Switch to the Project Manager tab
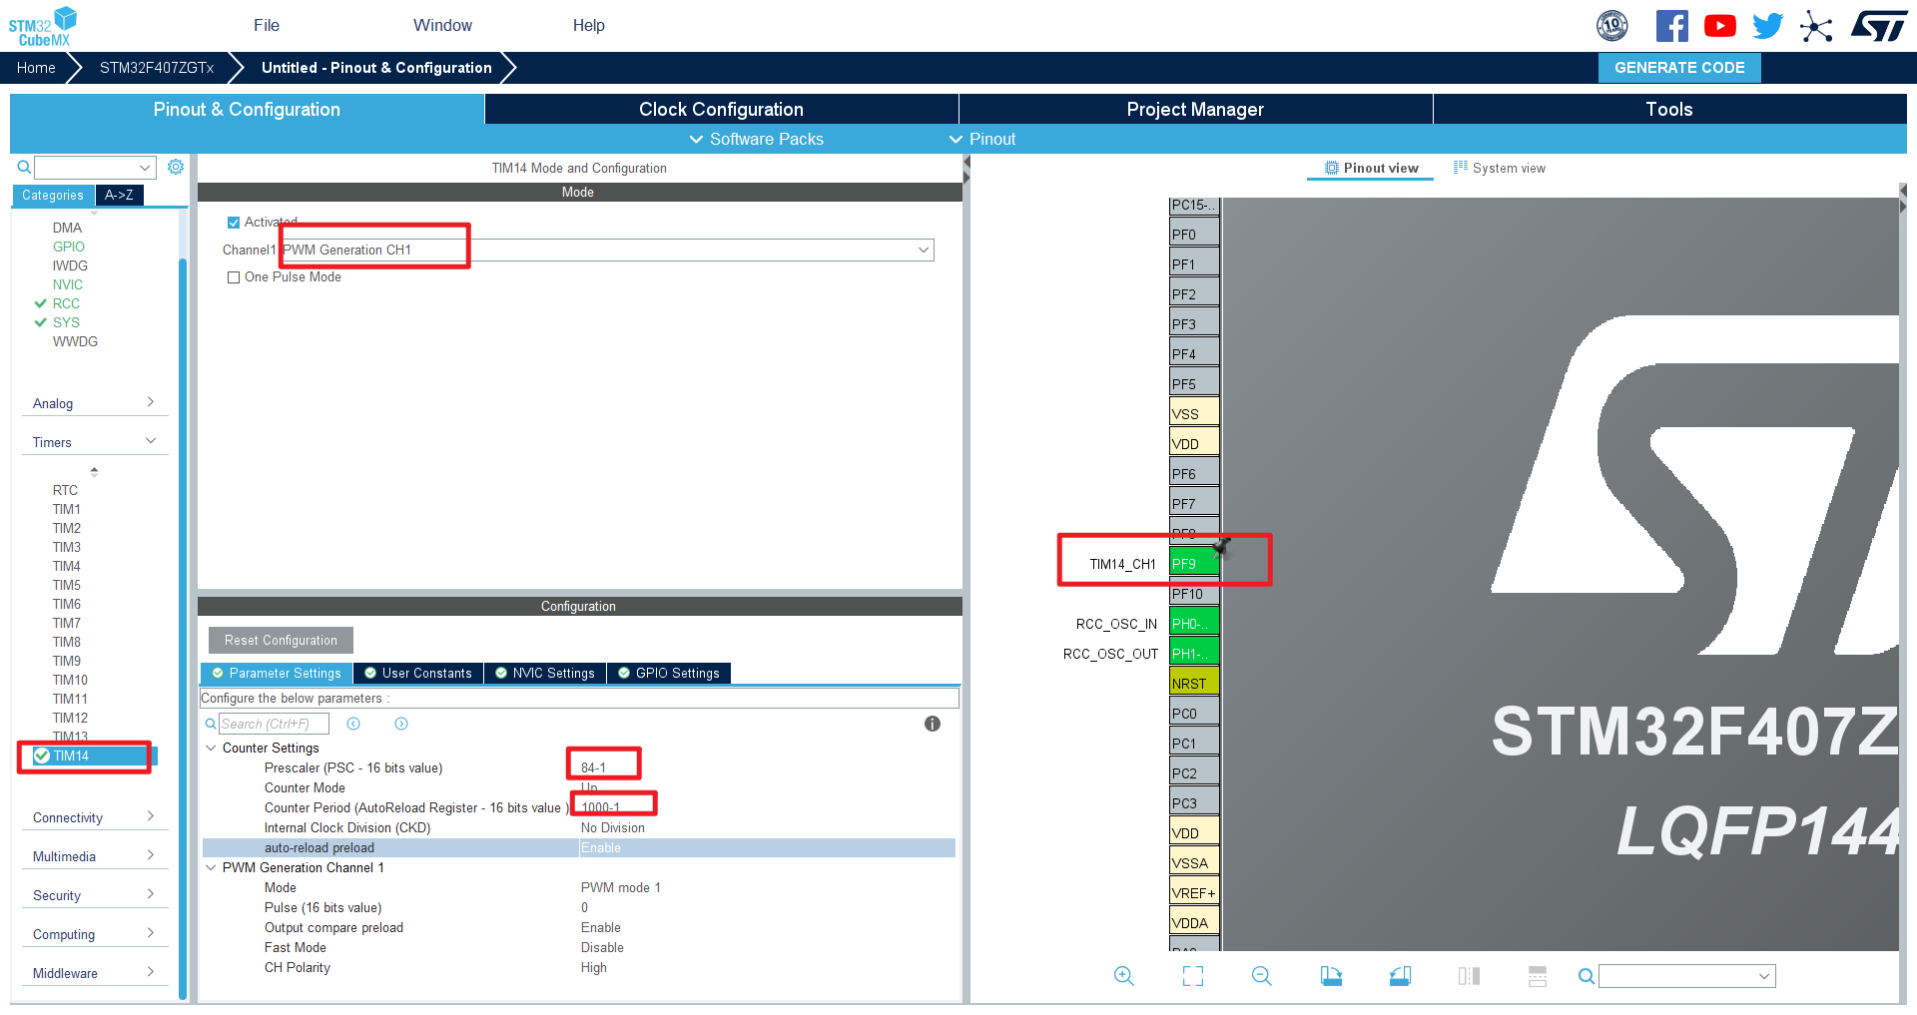Screen dimensions: 1917x1015 [1195, 109]
